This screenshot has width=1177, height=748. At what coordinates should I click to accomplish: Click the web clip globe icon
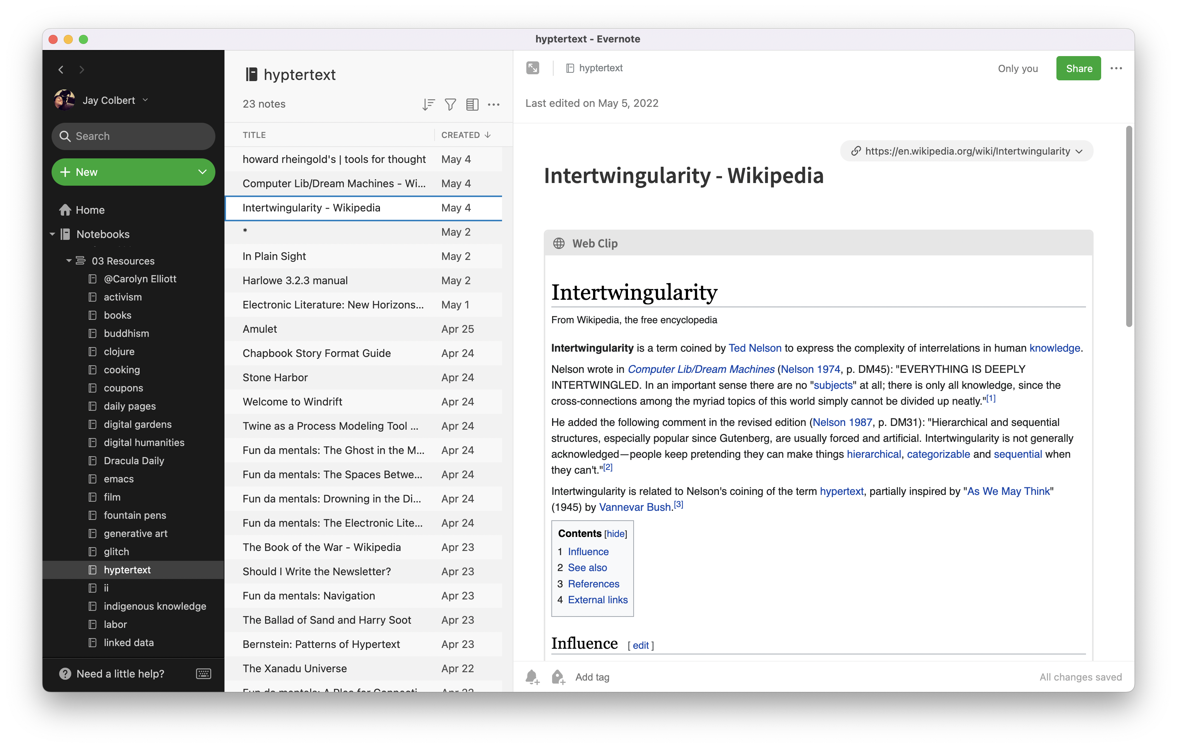[x=559, y=243]
